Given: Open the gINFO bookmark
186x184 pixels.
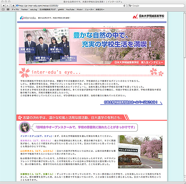Looking at the screenshot, I should coord(61,10).
